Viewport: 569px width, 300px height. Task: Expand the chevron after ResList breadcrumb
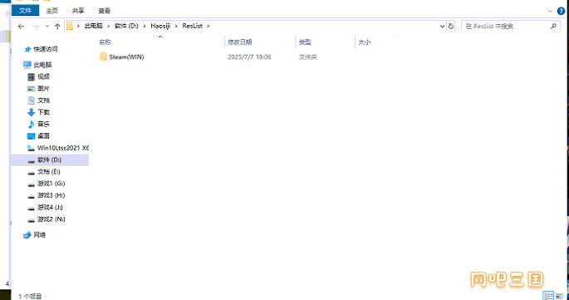coord(208,26)
